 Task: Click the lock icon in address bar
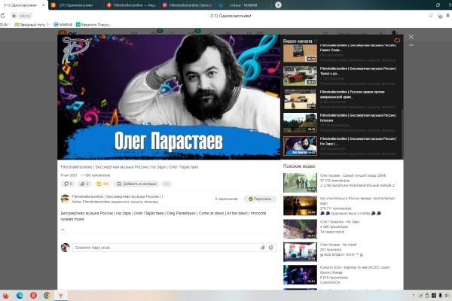pos(14,16)
